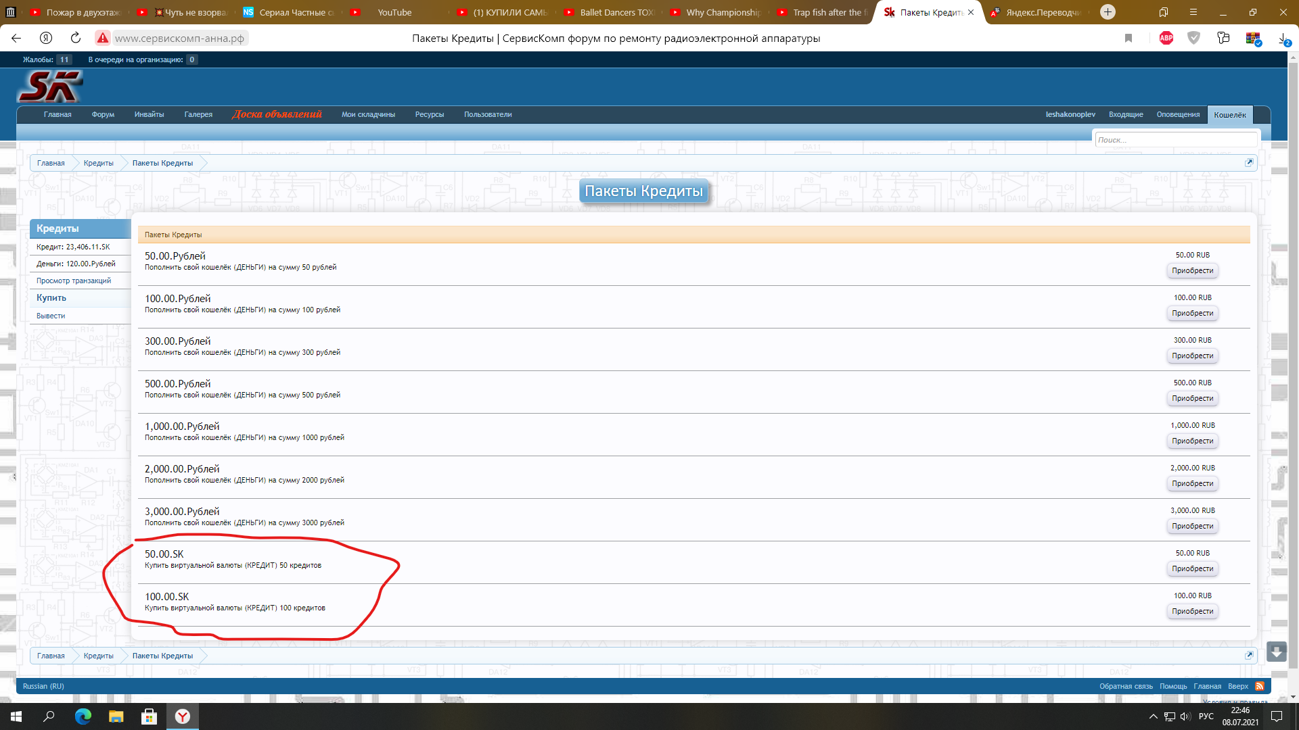The height and width of the screenshot is (730, 1299).
Task: Open the Кошелёк tab in navigation
Action: [1229, 115]
